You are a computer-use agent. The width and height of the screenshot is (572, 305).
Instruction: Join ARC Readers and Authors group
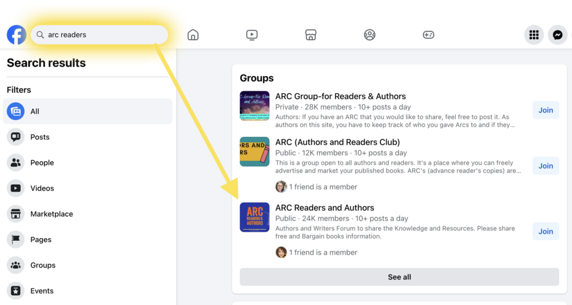pyautogui.click(x=546, y=231)
